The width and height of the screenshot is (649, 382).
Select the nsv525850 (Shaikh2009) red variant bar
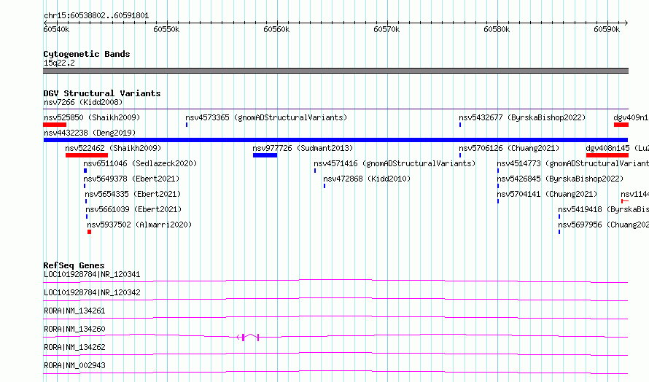point(55,125)
